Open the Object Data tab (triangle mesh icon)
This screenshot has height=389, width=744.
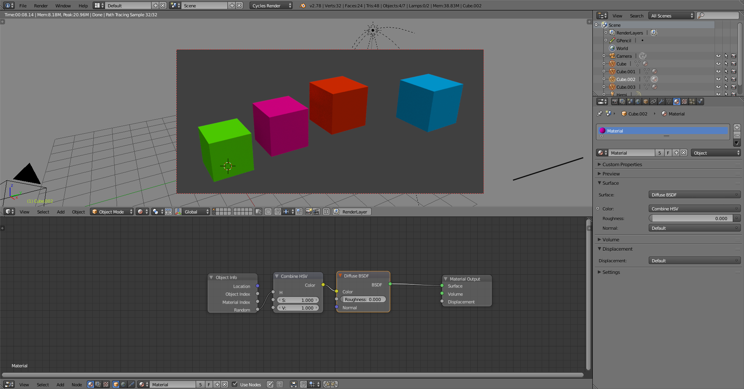click(x=669, y=102)
